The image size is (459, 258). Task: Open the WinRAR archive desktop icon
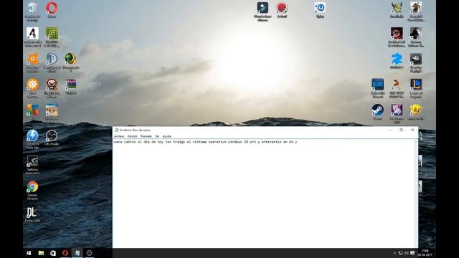[70, 87]
